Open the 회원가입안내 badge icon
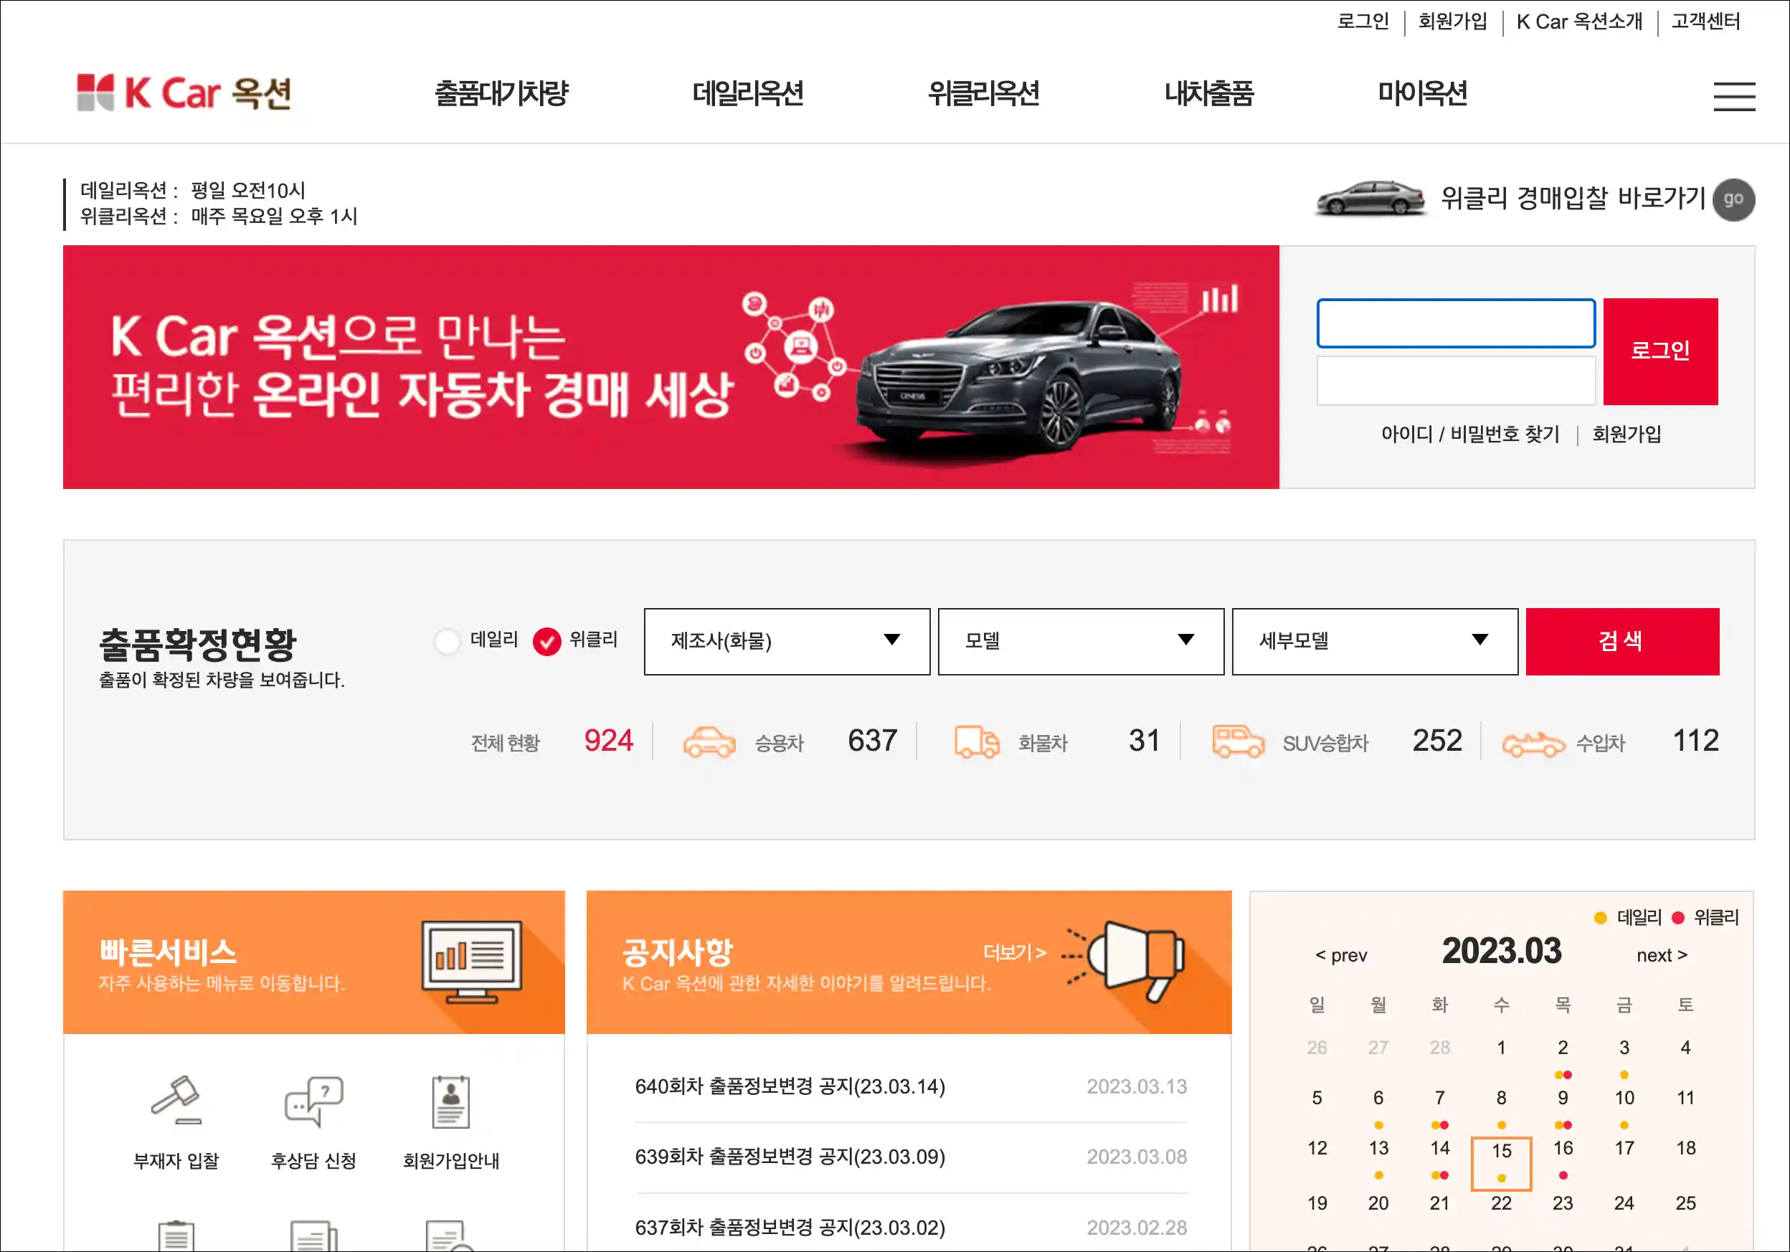This screenshot has width=1790, height=1252. pos(450,1101)
